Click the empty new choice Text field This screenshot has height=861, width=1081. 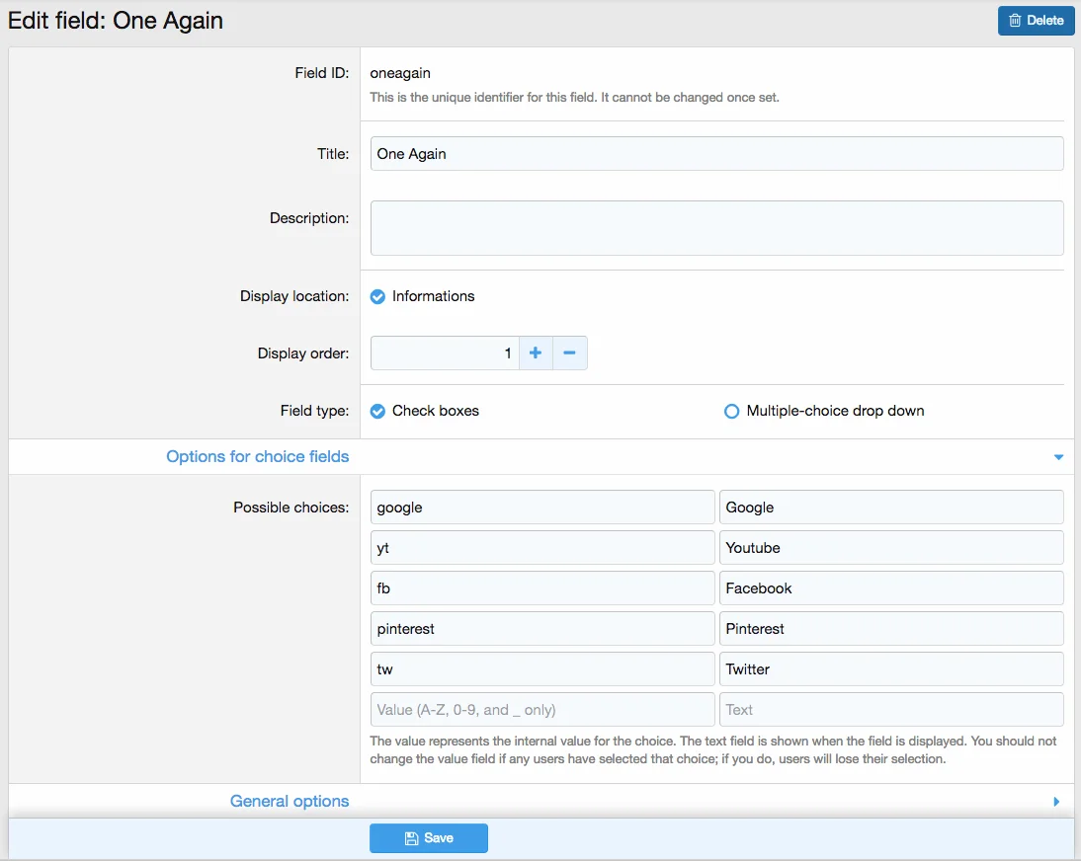890,710
